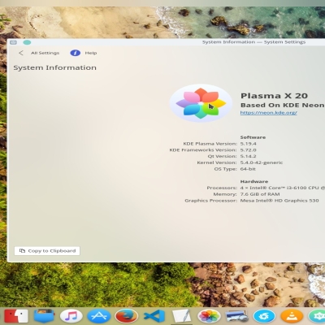Click the Based On KDE Neon text

click(x=282, y=105)
